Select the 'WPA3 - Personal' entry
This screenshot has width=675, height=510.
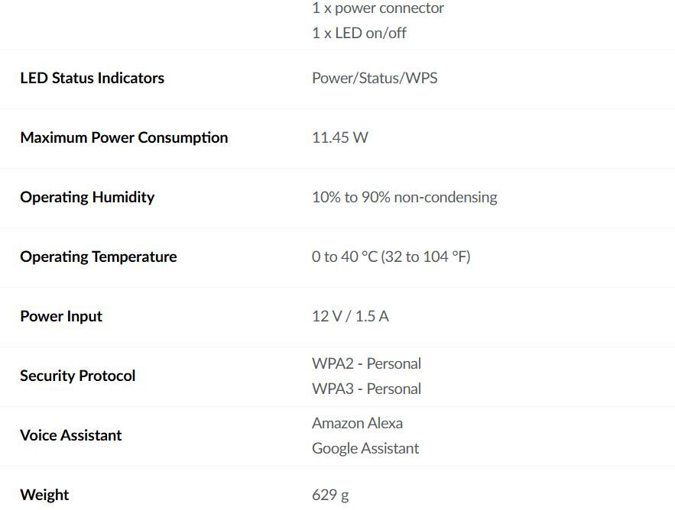pyautogui.click(x=366, y=389)
